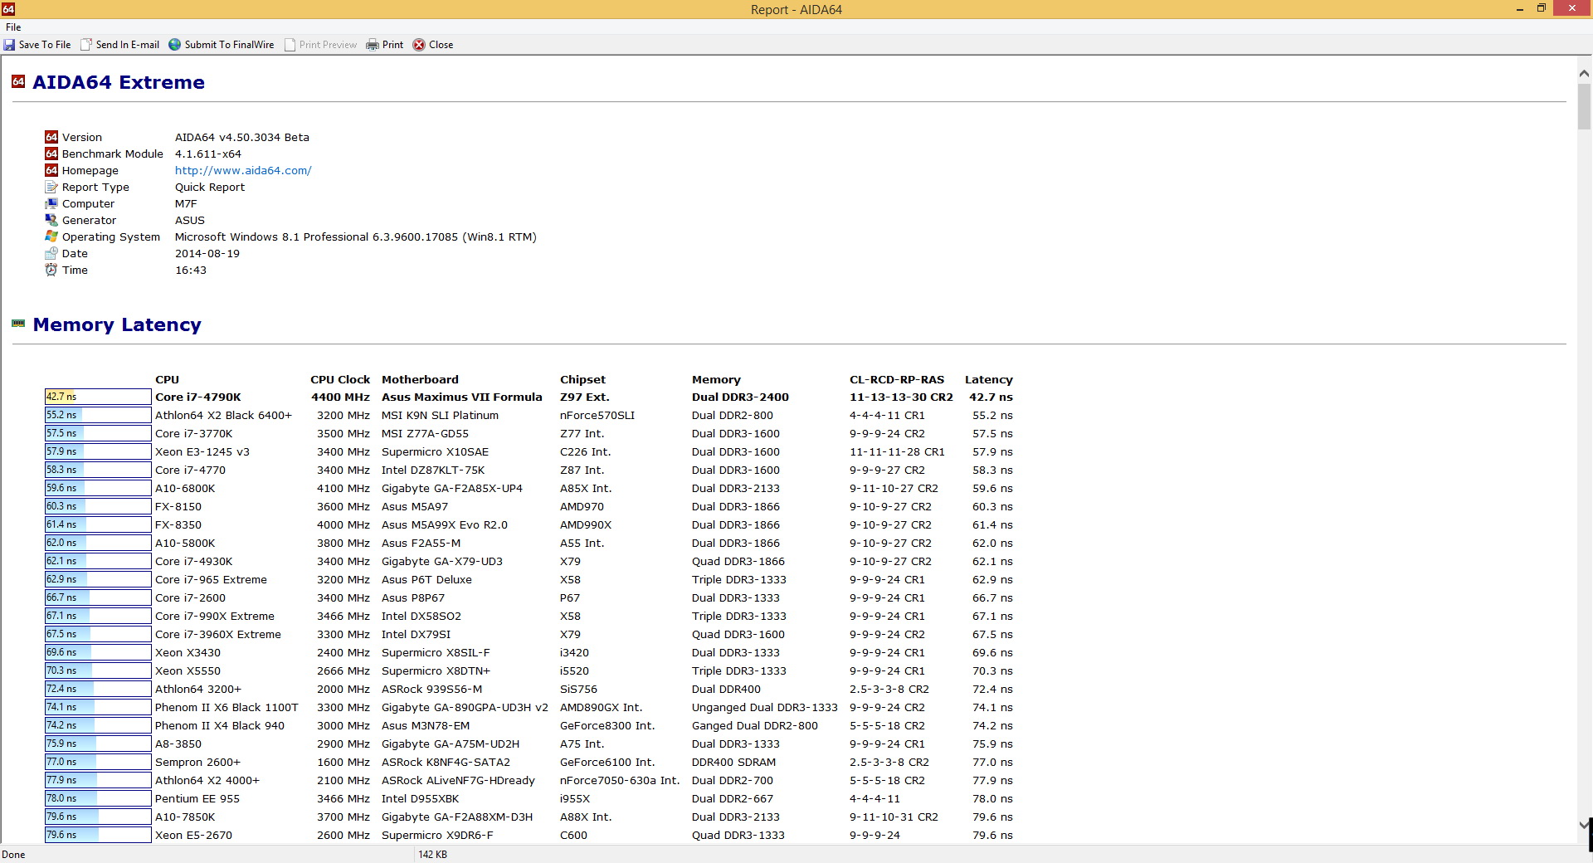Viewport: 1593px width, 863px height.
Task: Click the 42.7 ns latency bar
Action: pyautogui.click(x=98, y=397)
